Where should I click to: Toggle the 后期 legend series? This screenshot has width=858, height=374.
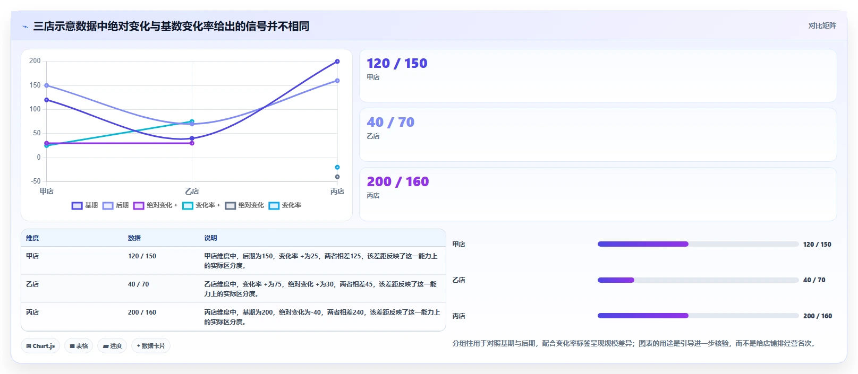click(116, 205)
